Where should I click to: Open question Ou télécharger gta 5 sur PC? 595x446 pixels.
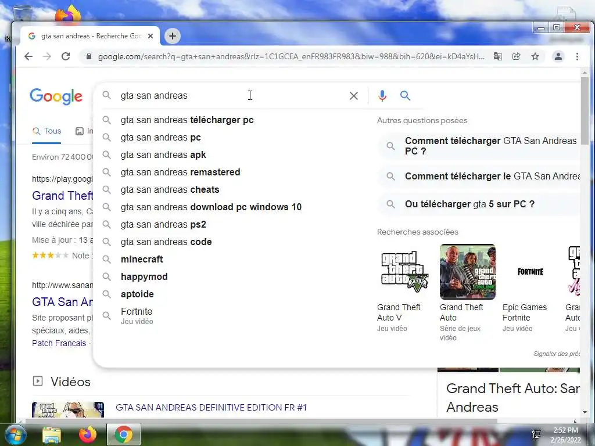(x=479, y=204)
